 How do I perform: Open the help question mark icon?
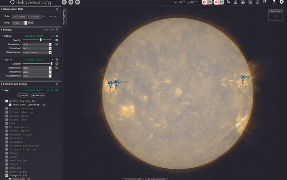click(x=274, y=2)
